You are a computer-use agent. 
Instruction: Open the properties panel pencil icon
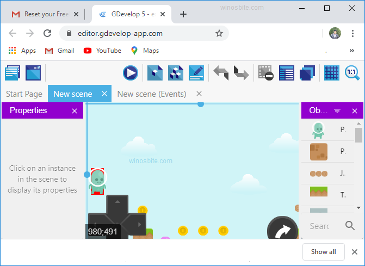(196, 73)
